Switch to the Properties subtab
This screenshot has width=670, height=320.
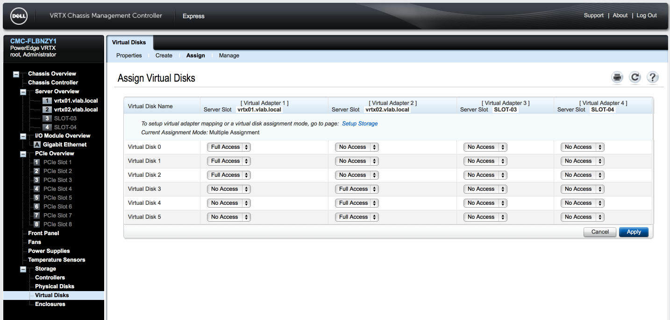[129, 56]
